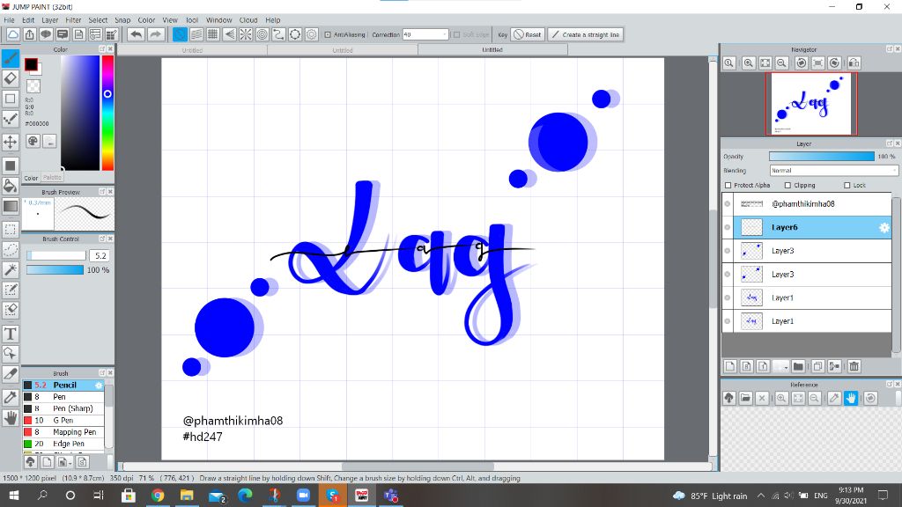Screen dimensions: 902x507
Task: Click the export/share icon in top toolbar
Action: (29, 34)
